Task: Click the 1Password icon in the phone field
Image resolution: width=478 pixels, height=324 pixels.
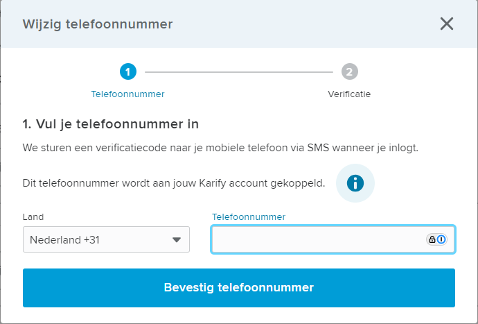Action: click(441, 239)
